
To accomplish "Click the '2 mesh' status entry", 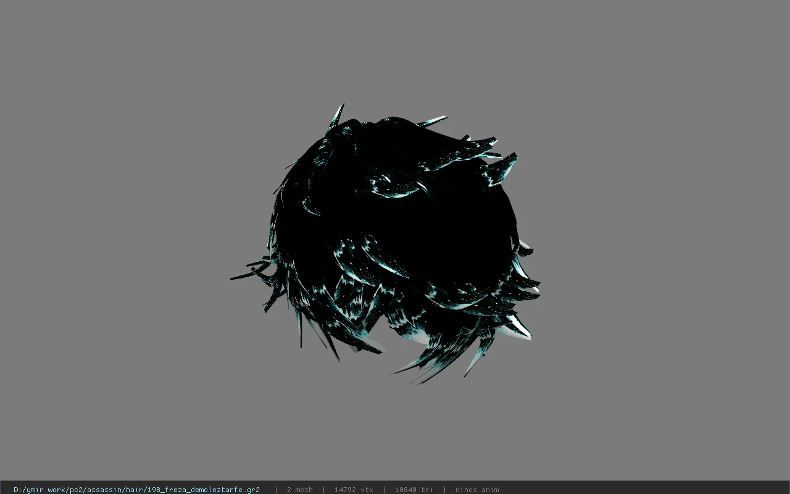I will point(299,490).
